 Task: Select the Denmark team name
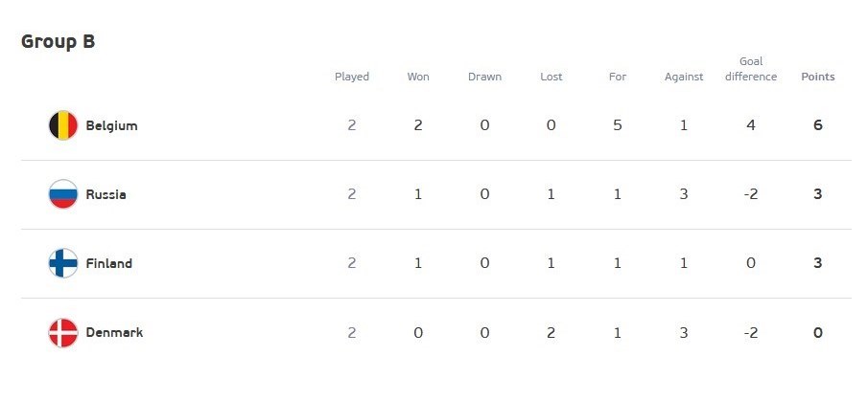pyautogui.click(x=114, y=332)
